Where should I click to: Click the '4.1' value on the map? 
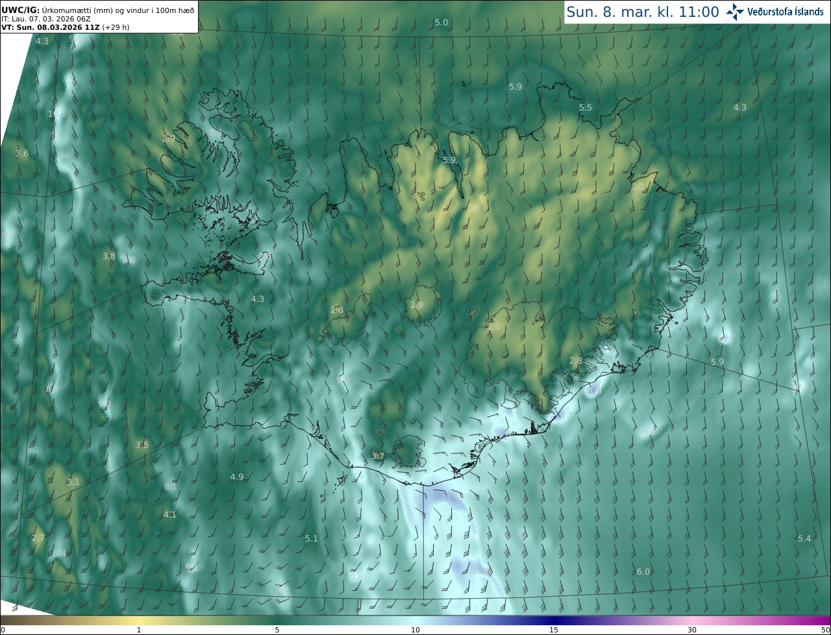170,515
